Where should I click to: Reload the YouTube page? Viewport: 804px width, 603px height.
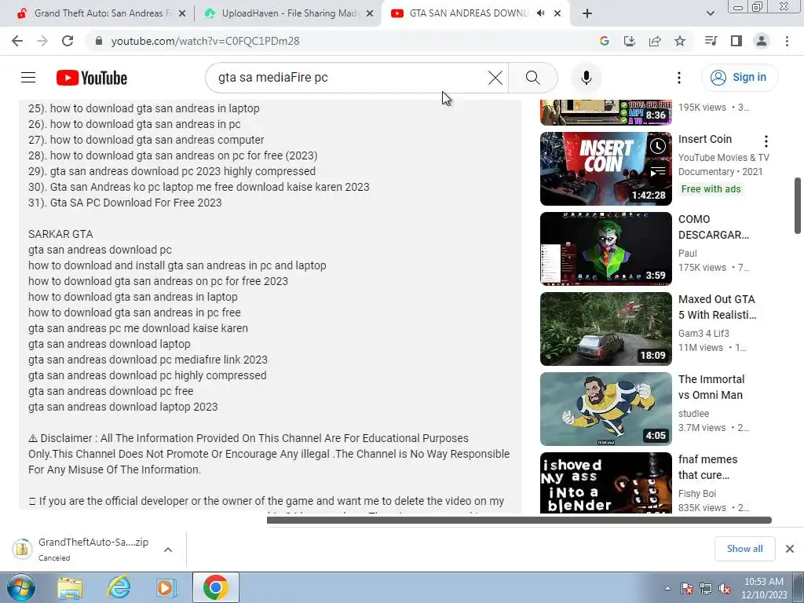coord(68,41)
